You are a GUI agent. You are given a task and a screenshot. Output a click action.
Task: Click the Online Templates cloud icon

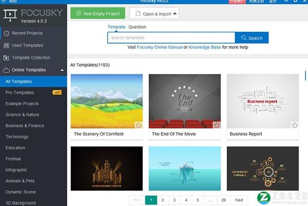pos(6,70)
